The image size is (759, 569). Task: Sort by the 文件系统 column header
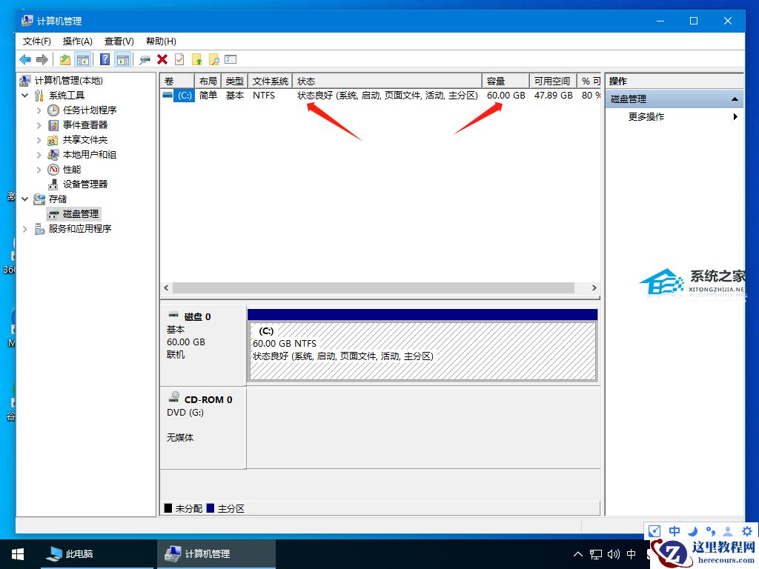pos(270,81)
